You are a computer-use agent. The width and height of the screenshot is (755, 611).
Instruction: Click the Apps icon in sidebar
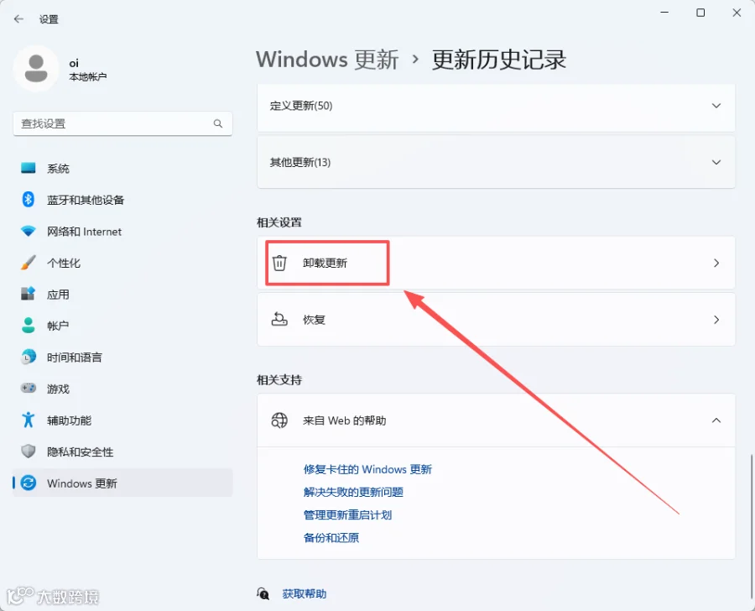(29, 294)
